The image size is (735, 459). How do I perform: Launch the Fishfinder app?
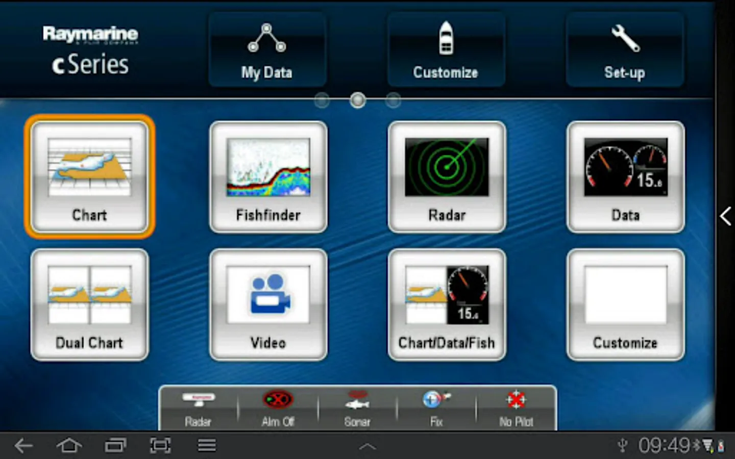(268, 176)
